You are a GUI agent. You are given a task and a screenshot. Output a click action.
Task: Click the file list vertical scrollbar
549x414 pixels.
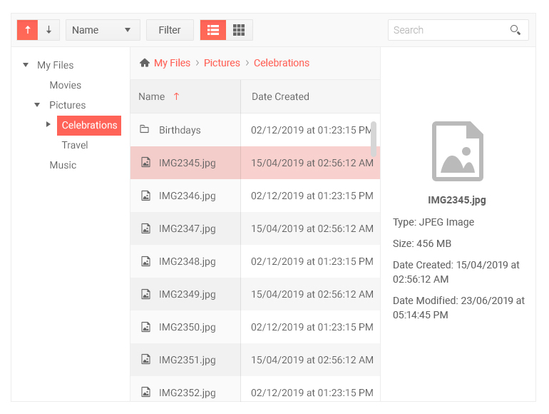coord(374,138)
